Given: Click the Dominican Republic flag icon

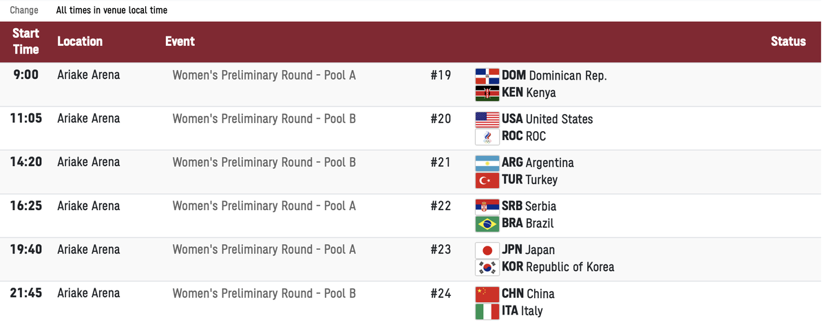Looking at the screenshot, I should coord(487,76).
